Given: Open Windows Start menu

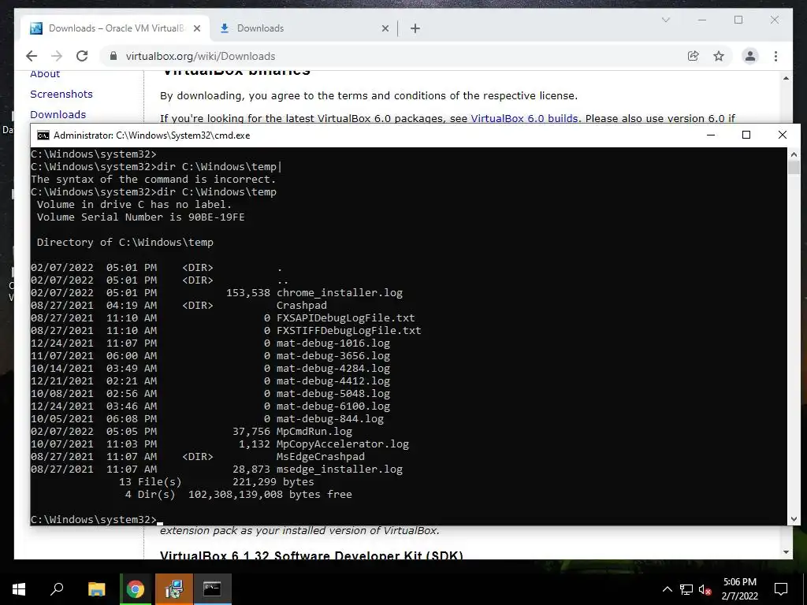Looking at the screenshot, I should tap(19, 589).
